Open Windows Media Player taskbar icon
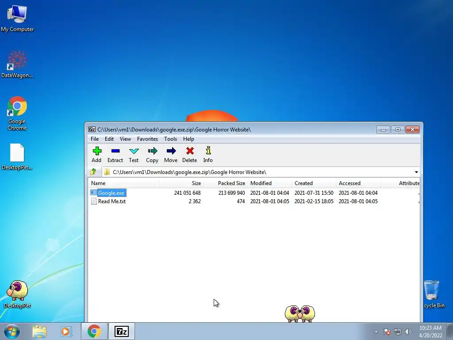The image size is (453, 340). [66, 331]
